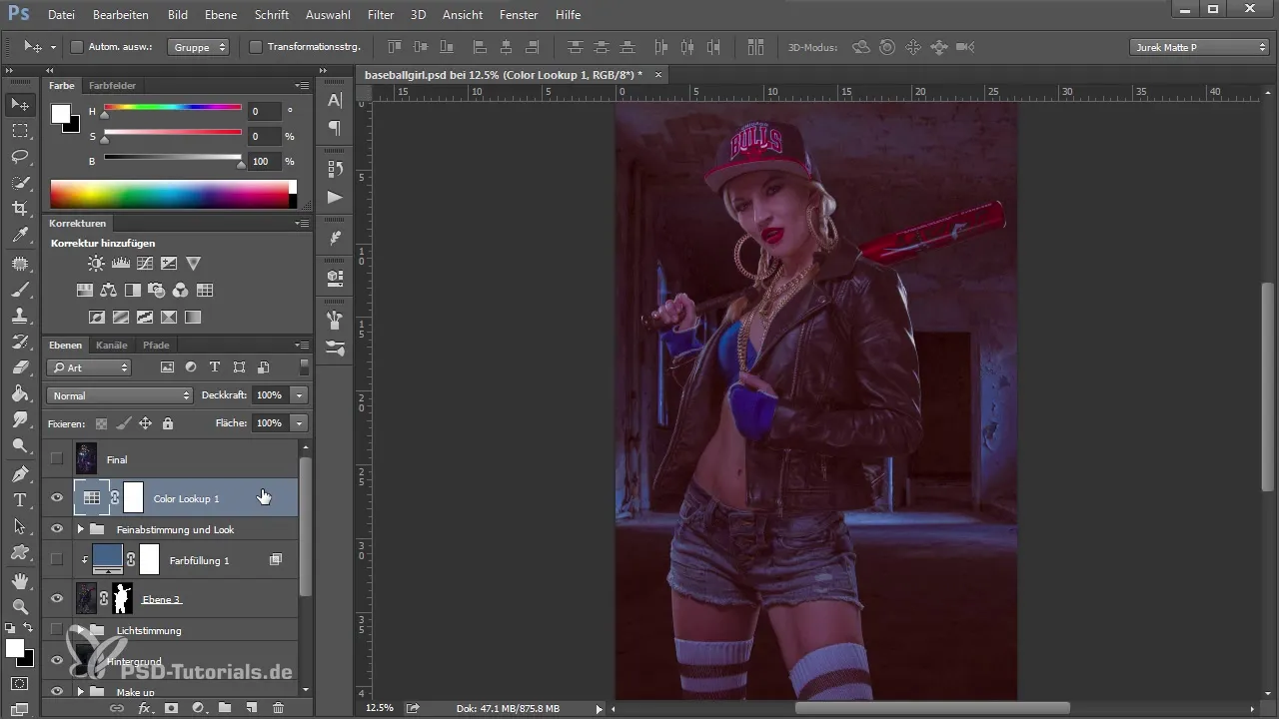Show the Farbfüllung 1 layer
This screenshot has height=719, width=1279.
point(57,560)
